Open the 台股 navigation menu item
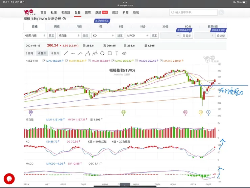This screenshot has height=188, width=250. click(x=77, y=13)
